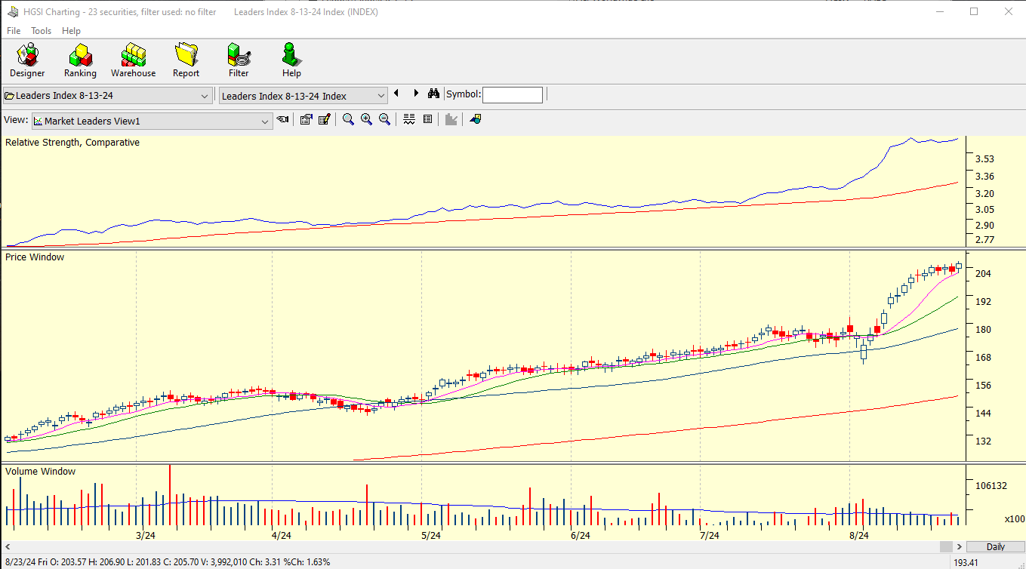This screenshot has height=569, width=1026.
Task: Click the zoom in magnifier icon
Action: [x=366, y=119]
